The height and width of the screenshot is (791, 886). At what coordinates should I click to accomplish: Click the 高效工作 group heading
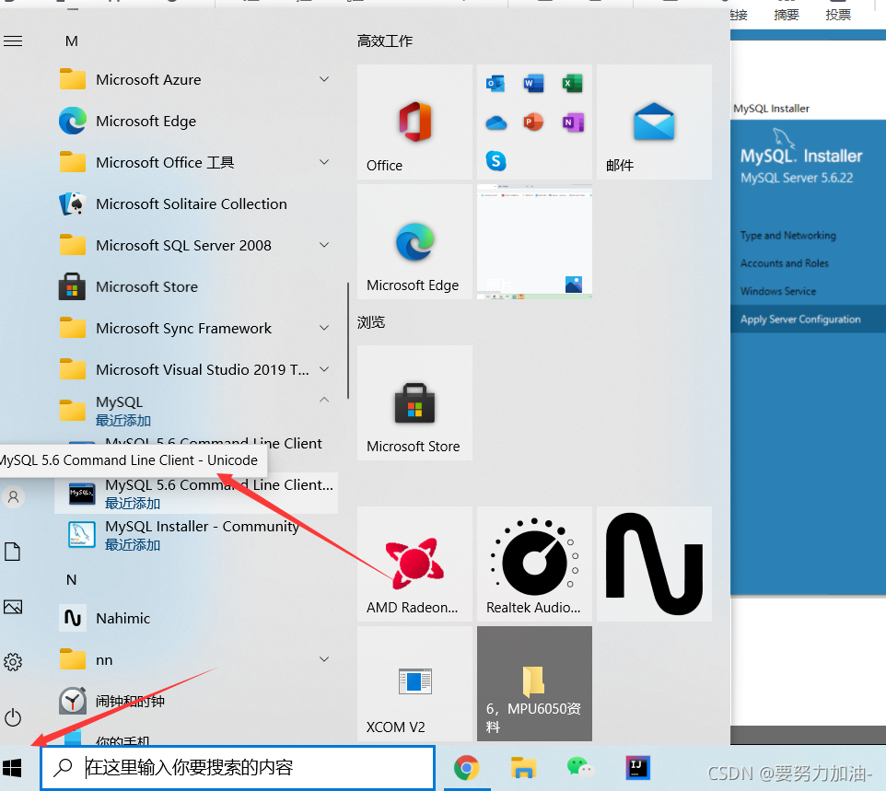385,41
